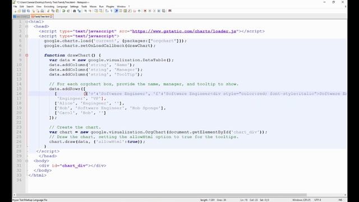Click 'Hyper Text Markup Language file' status text
The image size is (359, 202).
point(30,200)
